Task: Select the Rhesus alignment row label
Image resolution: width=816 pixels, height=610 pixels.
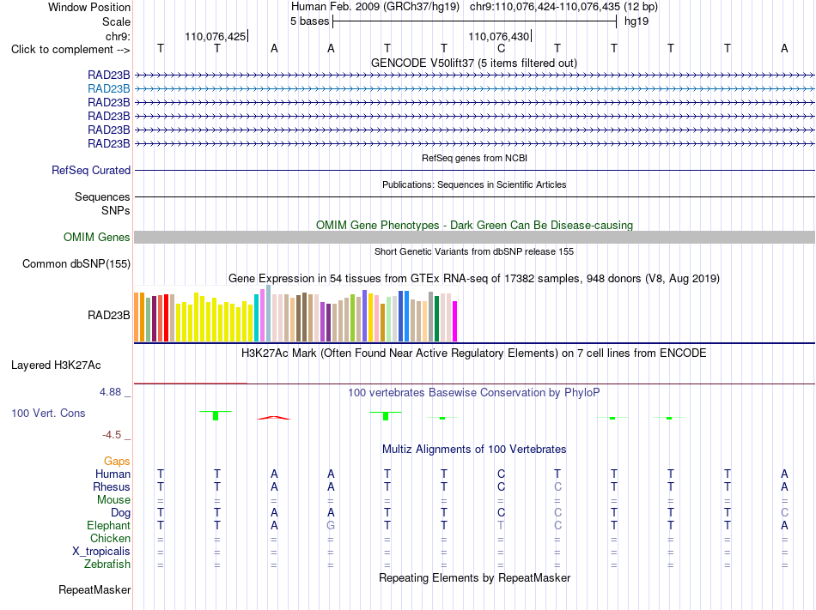Action: coord(112,486)
